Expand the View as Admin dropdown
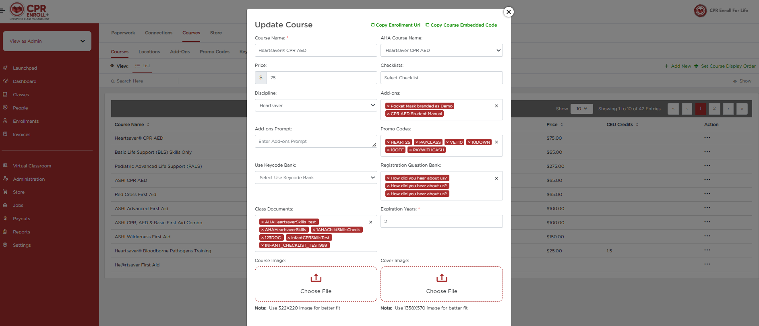Screen dimensions: 759x326 [47, 41]
